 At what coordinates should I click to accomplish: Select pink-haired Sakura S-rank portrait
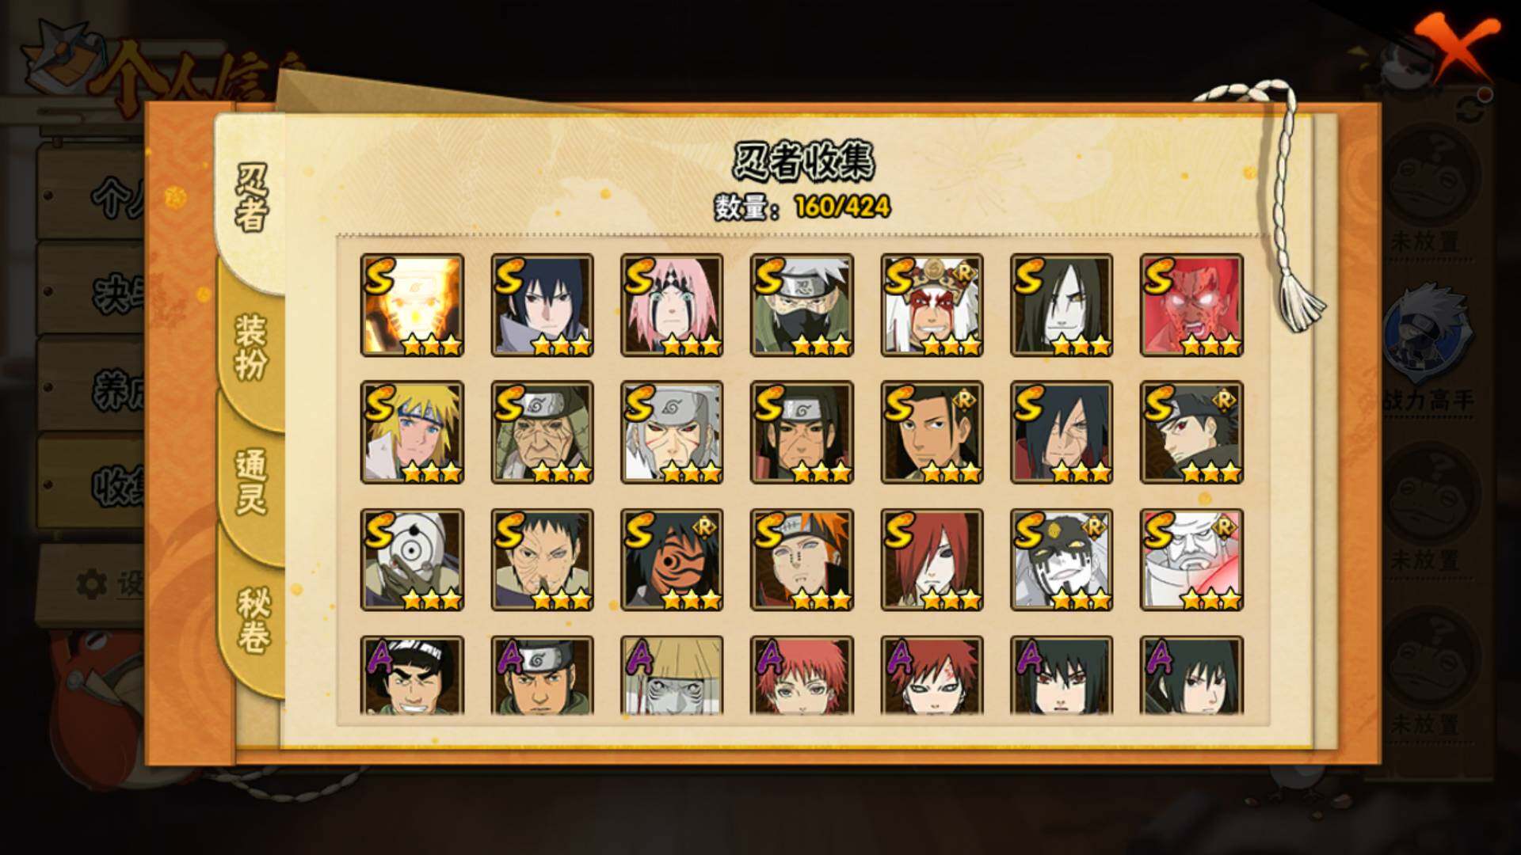click(672, 305)
